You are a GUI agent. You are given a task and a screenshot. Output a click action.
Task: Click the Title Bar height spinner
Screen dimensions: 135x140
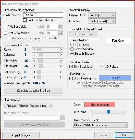61,27
